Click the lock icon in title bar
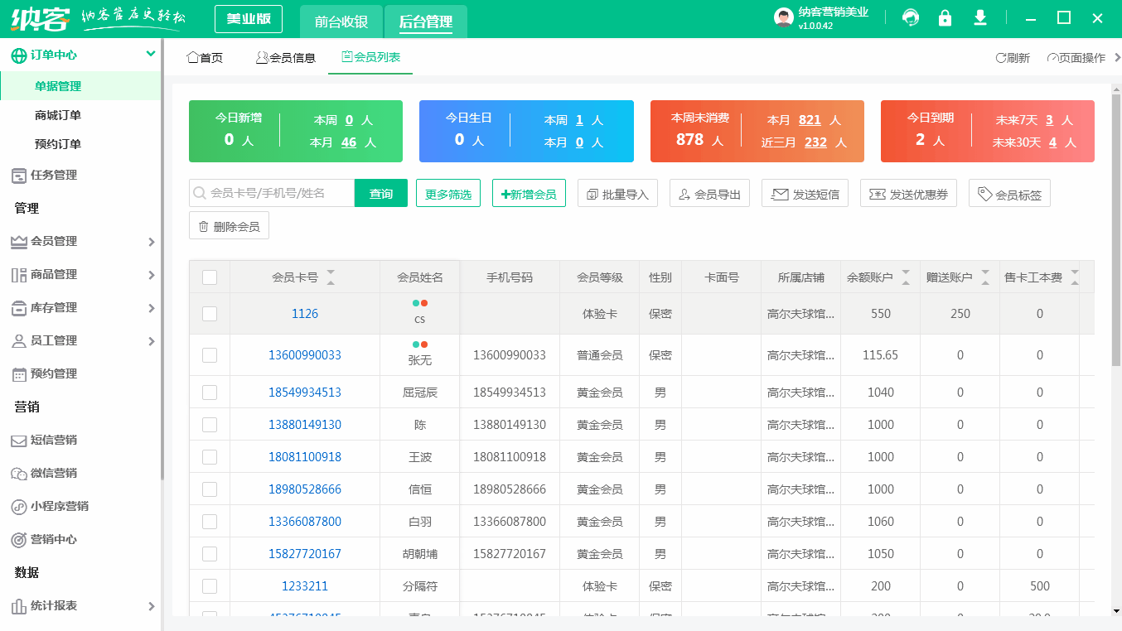1122x631 pixels. coord(945,17)
